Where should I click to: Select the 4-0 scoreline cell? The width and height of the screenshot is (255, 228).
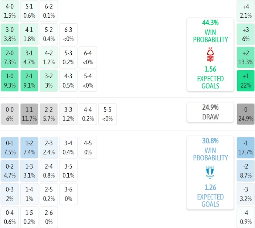10,11
